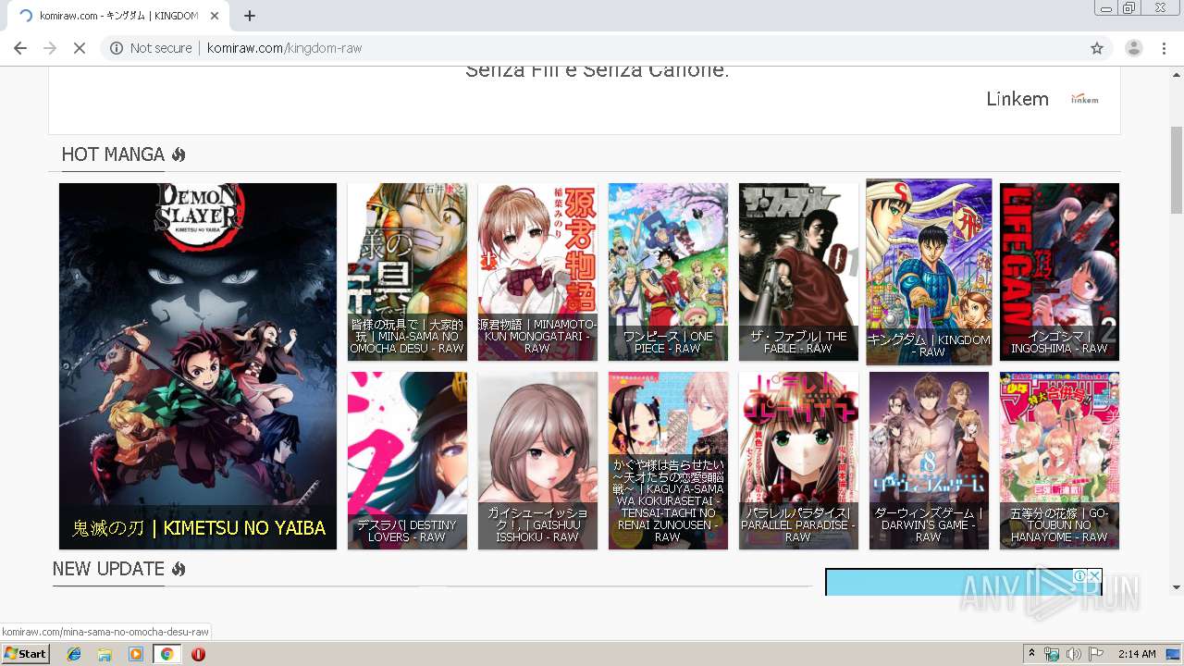Open Windows Explorer folder icon
The height and width of the screenshot is (666, 1184).
pos(105,654)
